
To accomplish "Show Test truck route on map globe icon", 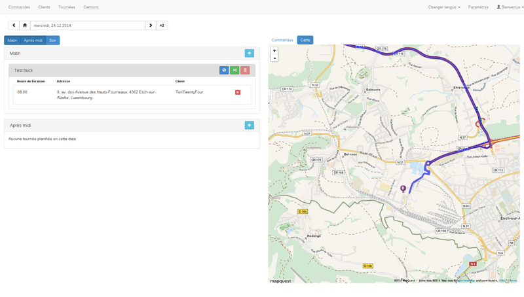I will coord(224,70).
